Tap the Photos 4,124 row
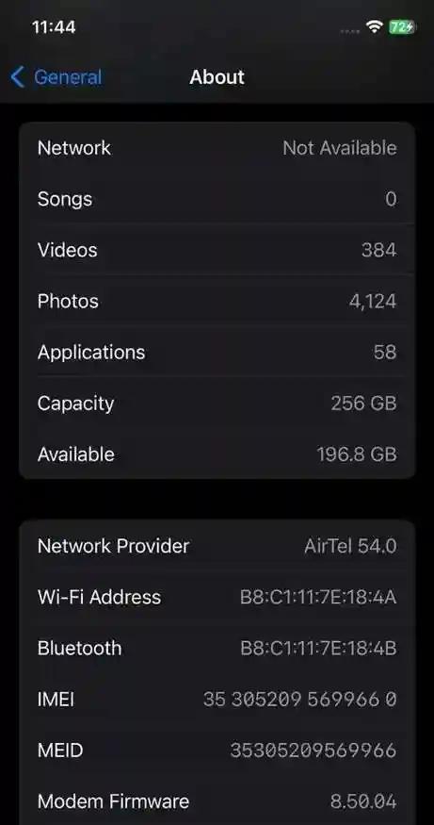The width and height of the screenshot is (434, 825). tap(217, 301)
